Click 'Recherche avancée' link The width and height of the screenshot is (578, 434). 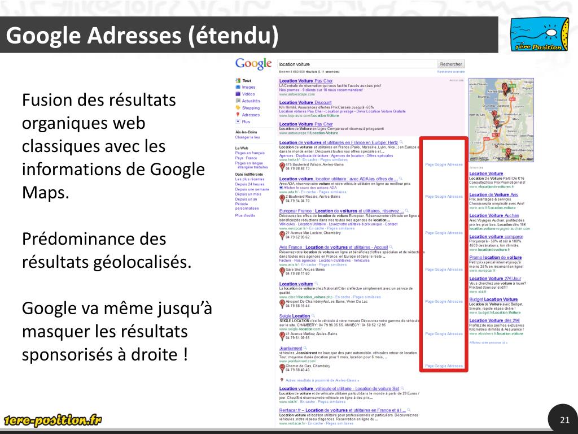point(451,72)
